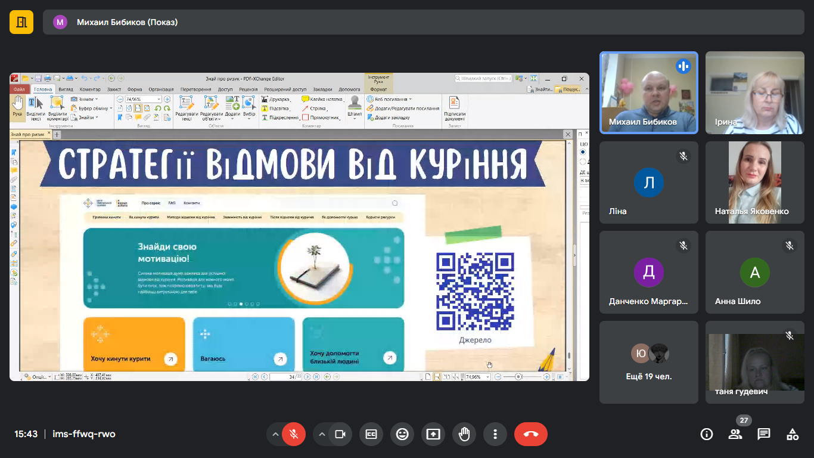The height and width of the screenshot is (458, 814).
Task: Click zoom out minus in ribbon
Action: pos(120,99)
